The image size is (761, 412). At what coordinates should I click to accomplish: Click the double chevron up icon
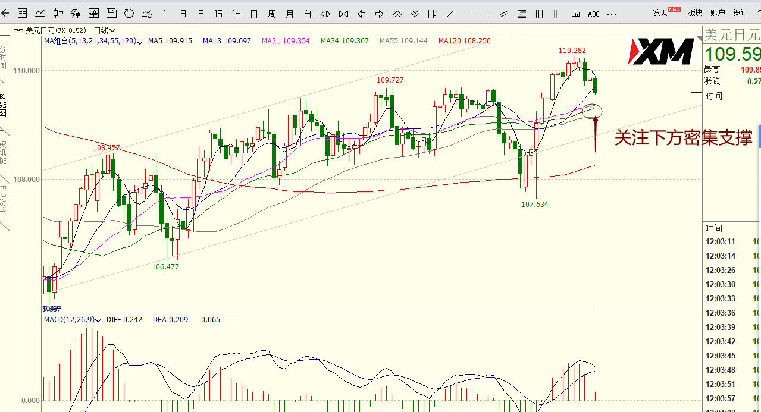(x=397, y=13)
